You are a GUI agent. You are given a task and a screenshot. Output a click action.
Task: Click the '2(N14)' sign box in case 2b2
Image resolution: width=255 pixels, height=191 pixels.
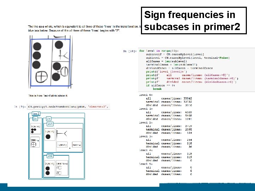pyautogui.click(x=50, y=168)
